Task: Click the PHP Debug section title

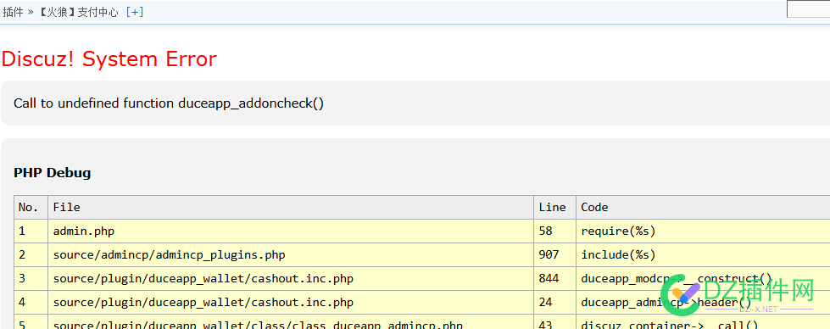Action: (x=52, y=173)
